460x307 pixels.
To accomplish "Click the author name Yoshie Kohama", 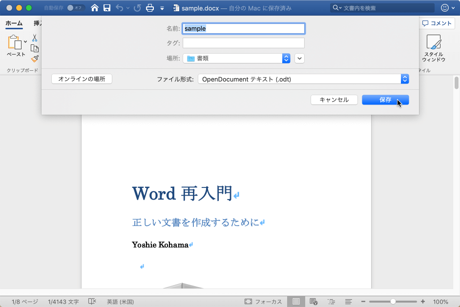I will [x=160, y=245].
